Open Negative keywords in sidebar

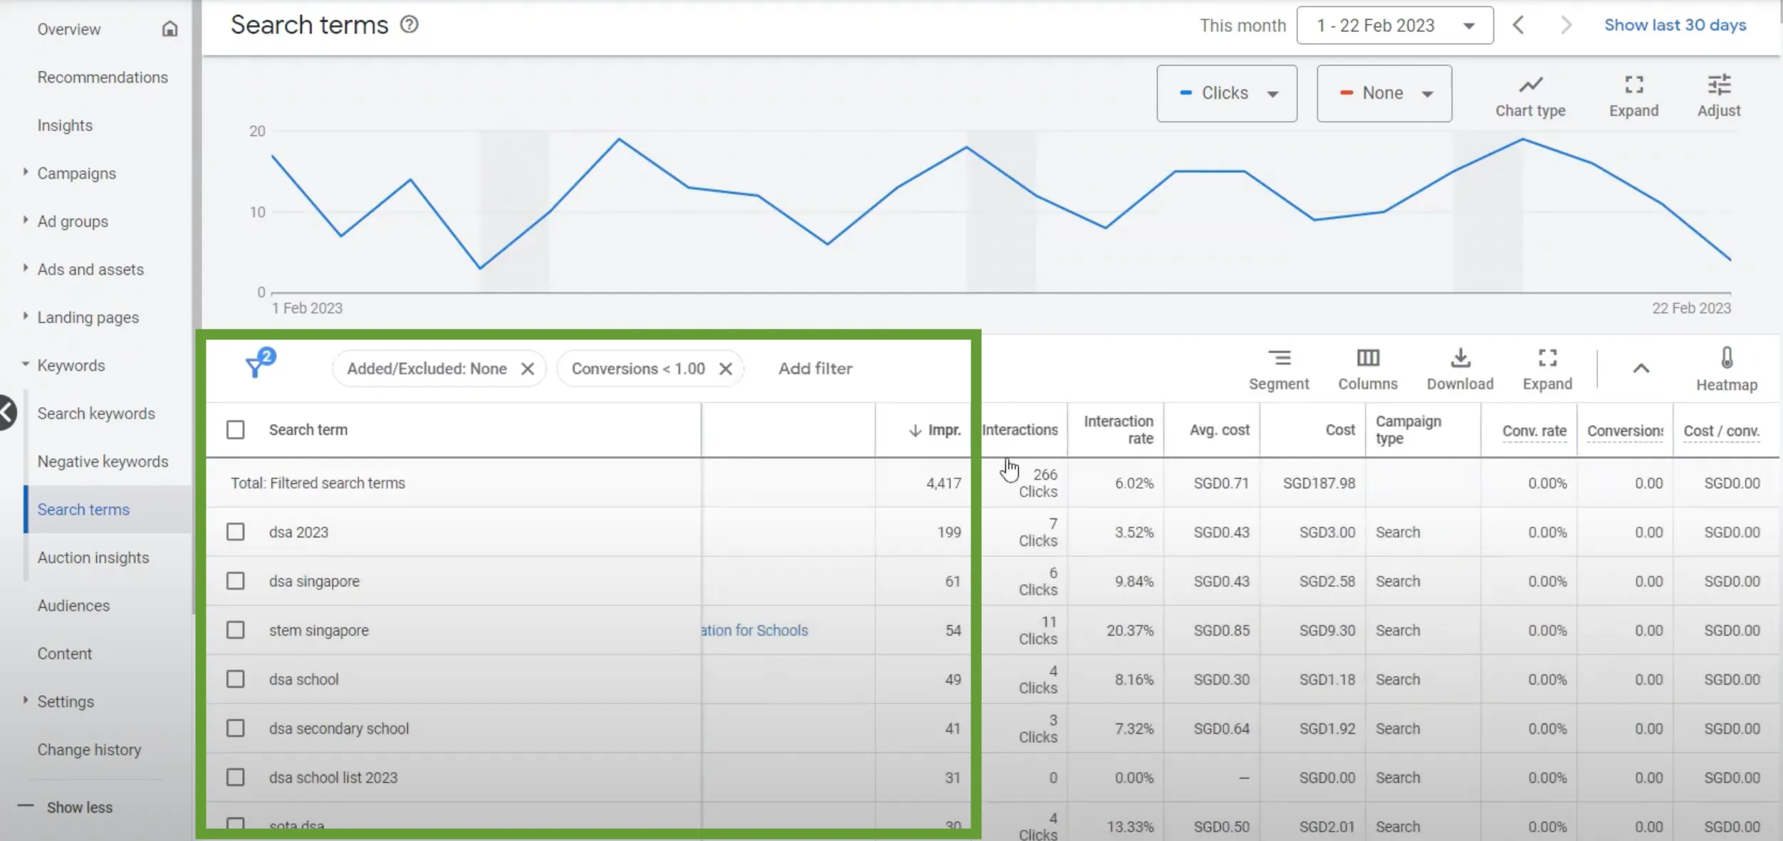point(103,461)
